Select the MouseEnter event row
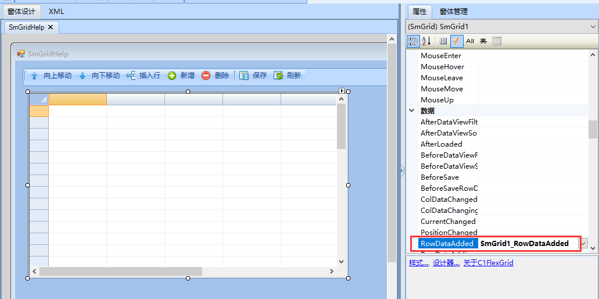Screen dimensions: 599x299 [x=503, y=56]
